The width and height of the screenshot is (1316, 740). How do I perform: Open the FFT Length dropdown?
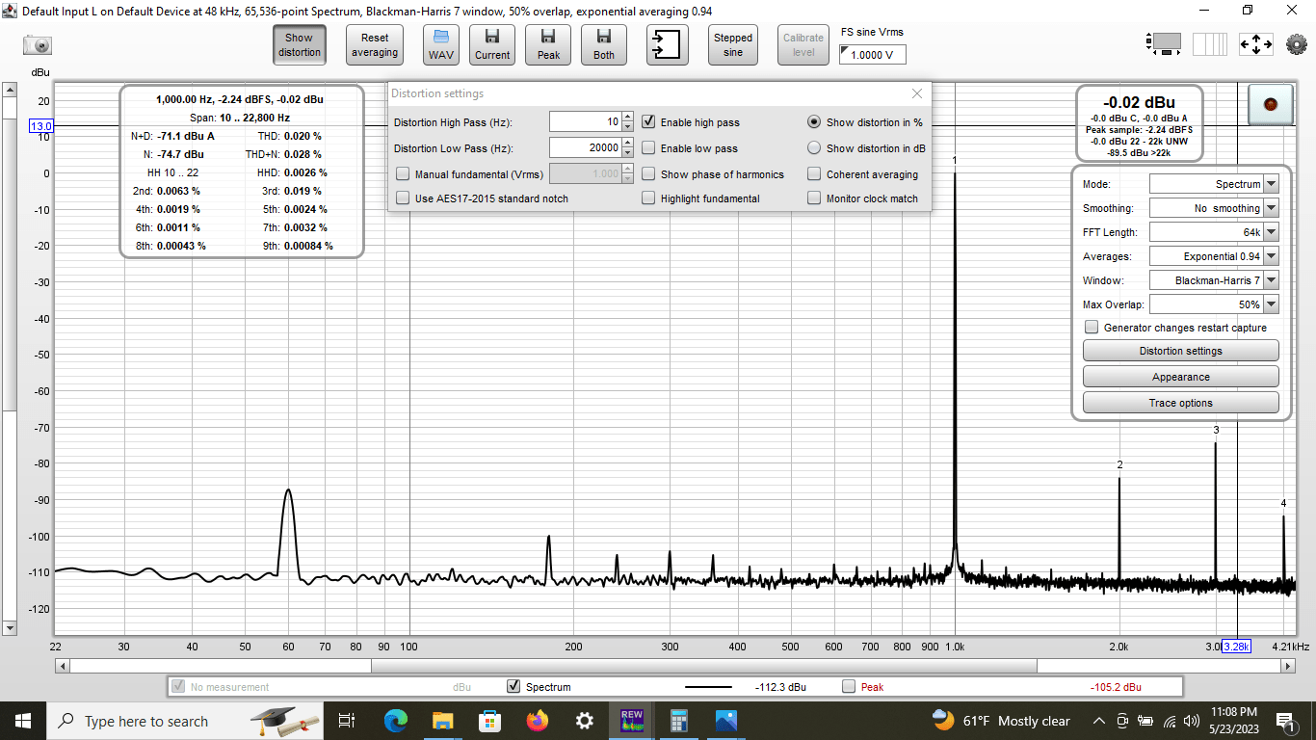(1214, 232)
